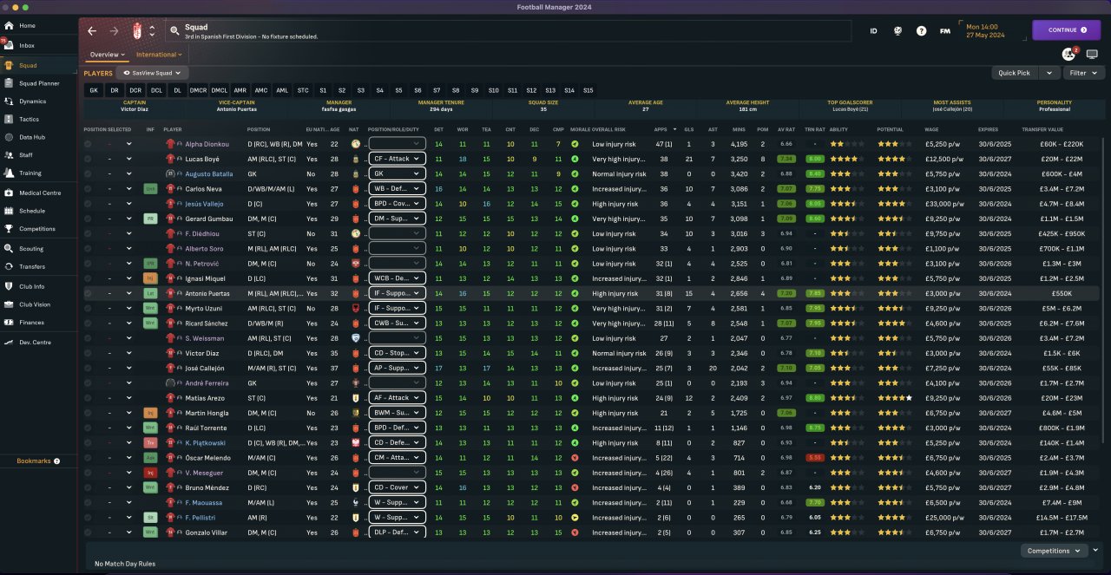Viewport: 1111px width, 575px height.
Task: Open Alpha Dionkou's position selected chevron
Action: pos(129,144)
